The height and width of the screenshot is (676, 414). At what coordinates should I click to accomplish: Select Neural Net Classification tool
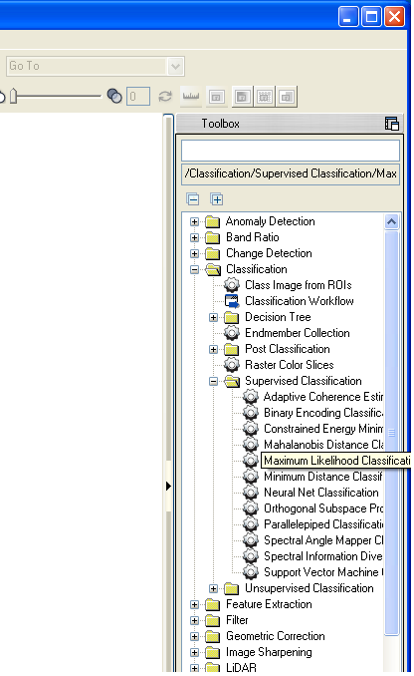321,493
